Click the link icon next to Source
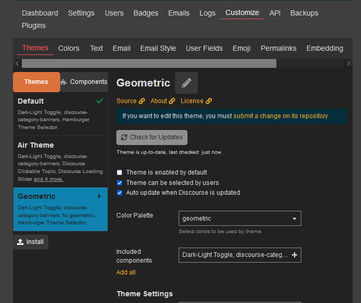The height and width of the screenshot is (303, 361). [x=142, y=101]
